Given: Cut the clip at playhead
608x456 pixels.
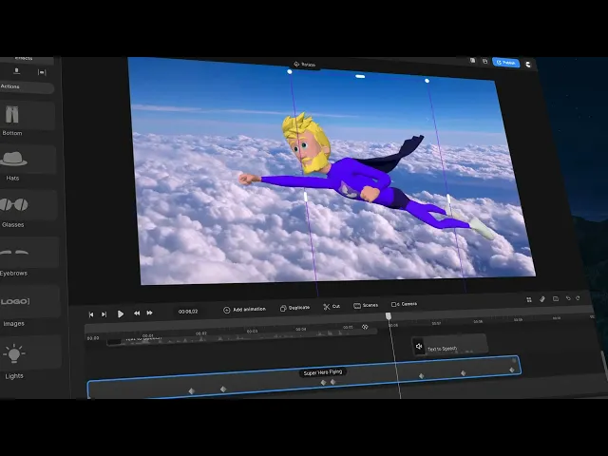Looking at the screenshot, I should (332, 306).
